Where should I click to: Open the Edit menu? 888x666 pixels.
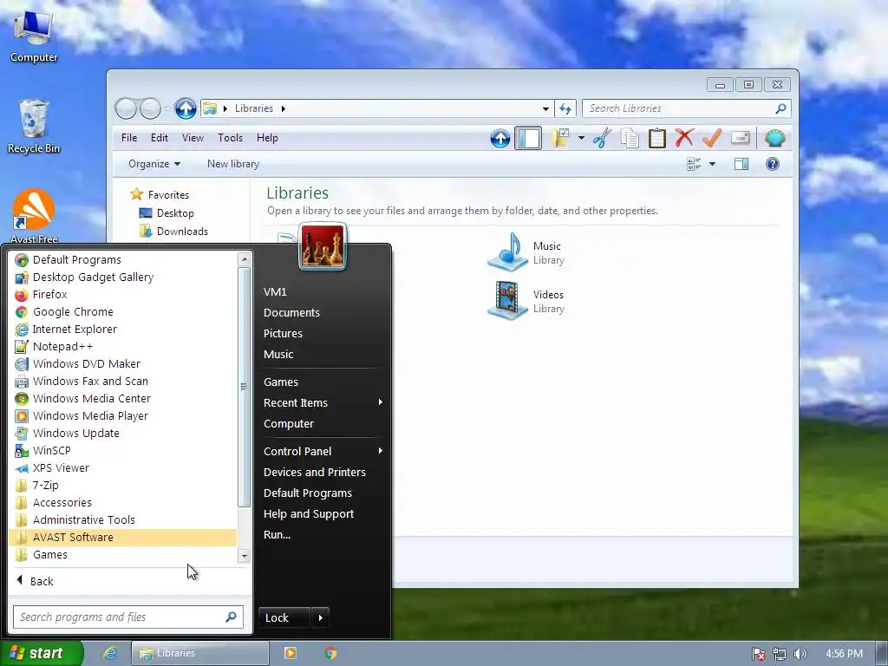coord(160,138)
